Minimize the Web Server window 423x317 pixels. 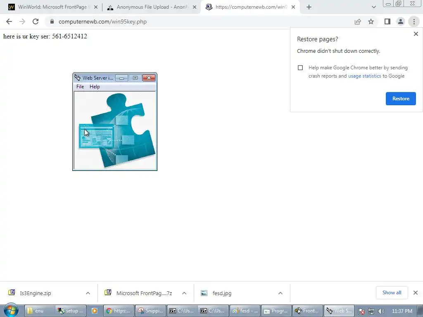pyautogui.click(x=122, y=78)
